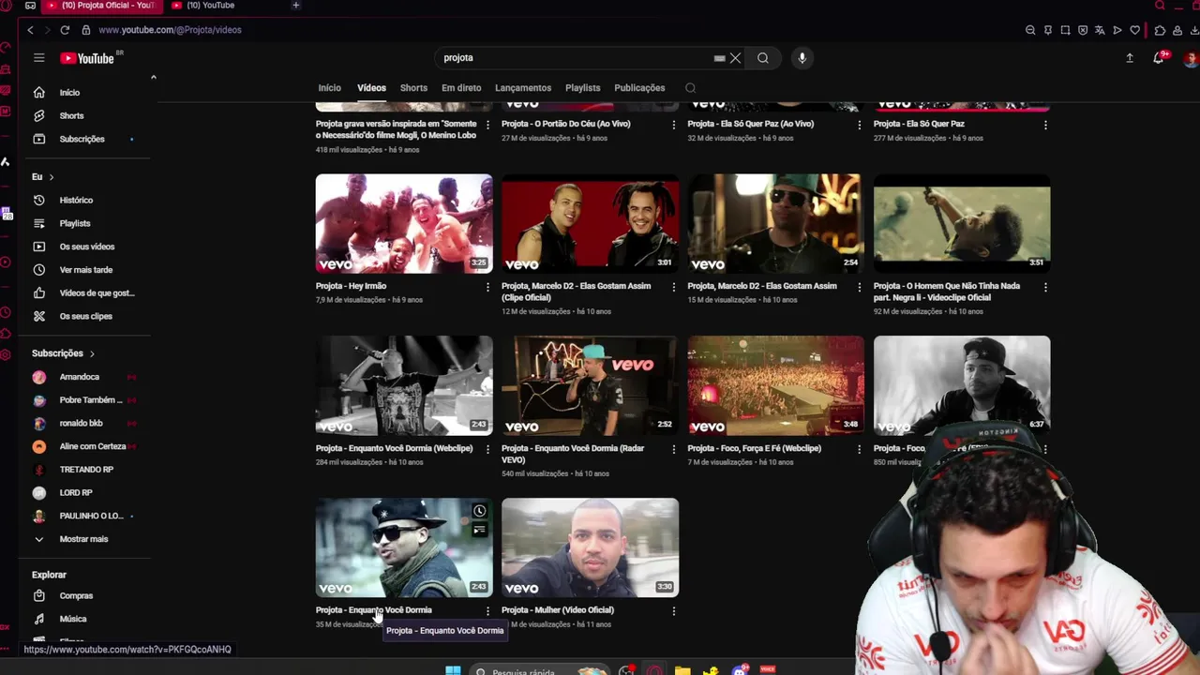Screen dimensions: 1200x675
Task: Open the Lançamentos tab
Action: 523,88
